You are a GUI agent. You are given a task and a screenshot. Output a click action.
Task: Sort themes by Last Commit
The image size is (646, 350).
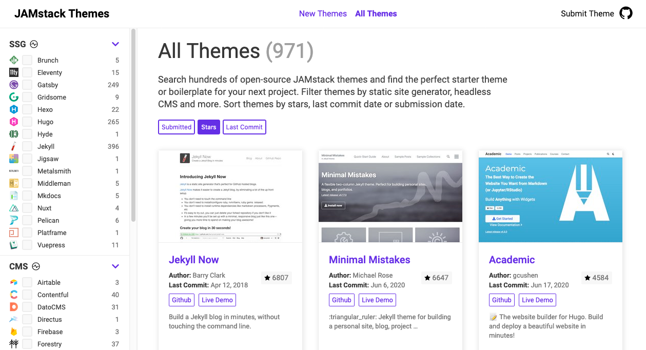point(244,127)
